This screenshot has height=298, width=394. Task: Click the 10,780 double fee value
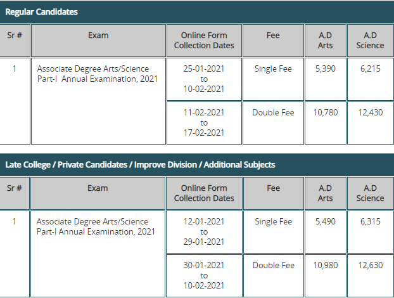click(326, 112)
